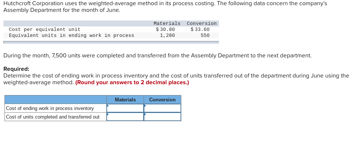Click the Conversion column header in the data table
Viewport: 357px width, 148px height.
[x=202, y=23]
